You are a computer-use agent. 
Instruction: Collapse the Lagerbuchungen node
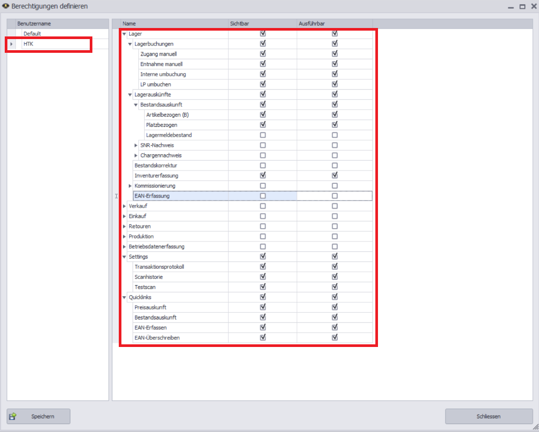click(x=130, y=44)
